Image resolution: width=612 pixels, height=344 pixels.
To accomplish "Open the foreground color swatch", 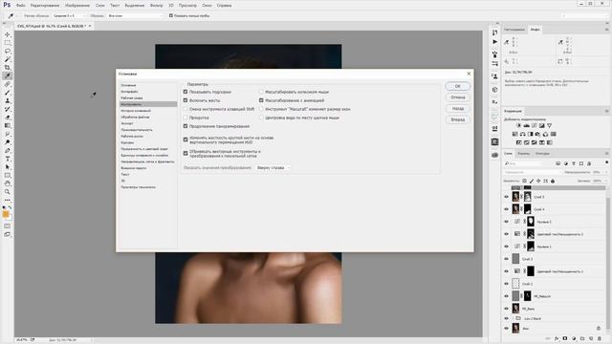I will 6,214.
